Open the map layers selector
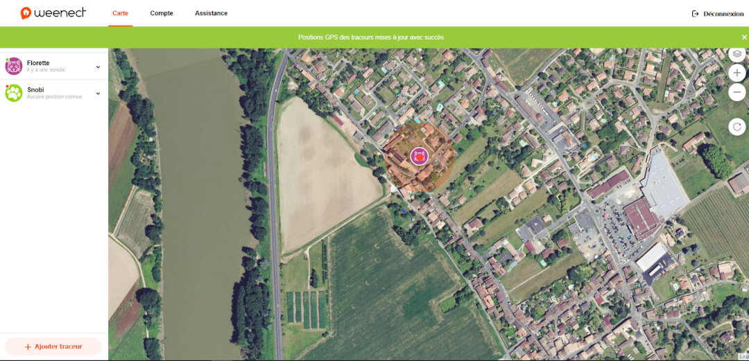 737,53
